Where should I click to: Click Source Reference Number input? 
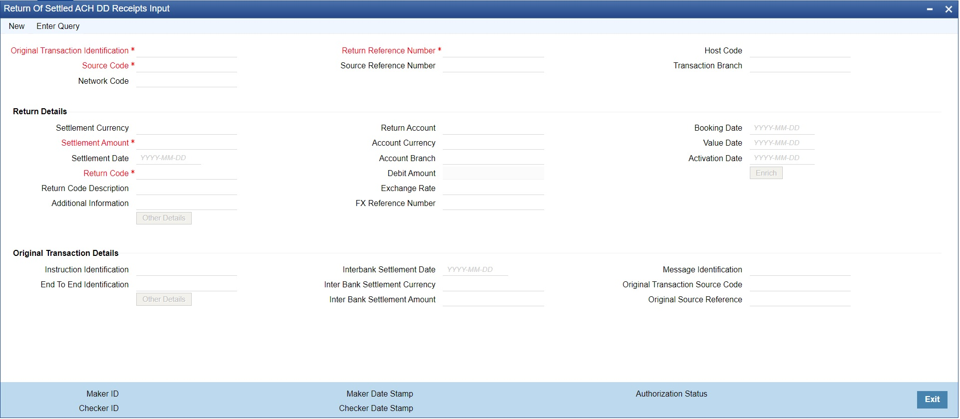click(493, 66)
